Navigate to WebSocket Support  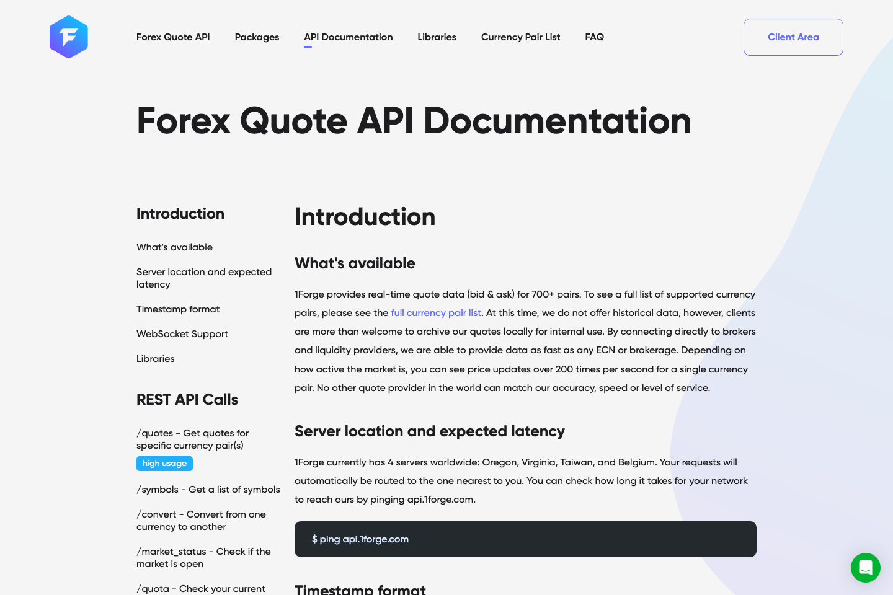[x=182, y=333]
